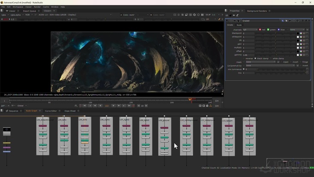
Task: Open the Background Renders tab
Action: point(257,11)
